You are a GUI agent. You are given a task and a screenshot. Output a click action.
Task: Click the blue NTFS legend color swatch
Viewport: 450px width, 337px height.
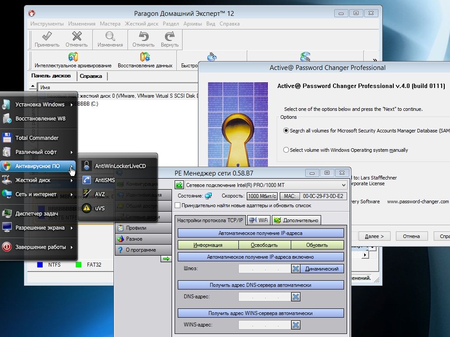[40, 265]
